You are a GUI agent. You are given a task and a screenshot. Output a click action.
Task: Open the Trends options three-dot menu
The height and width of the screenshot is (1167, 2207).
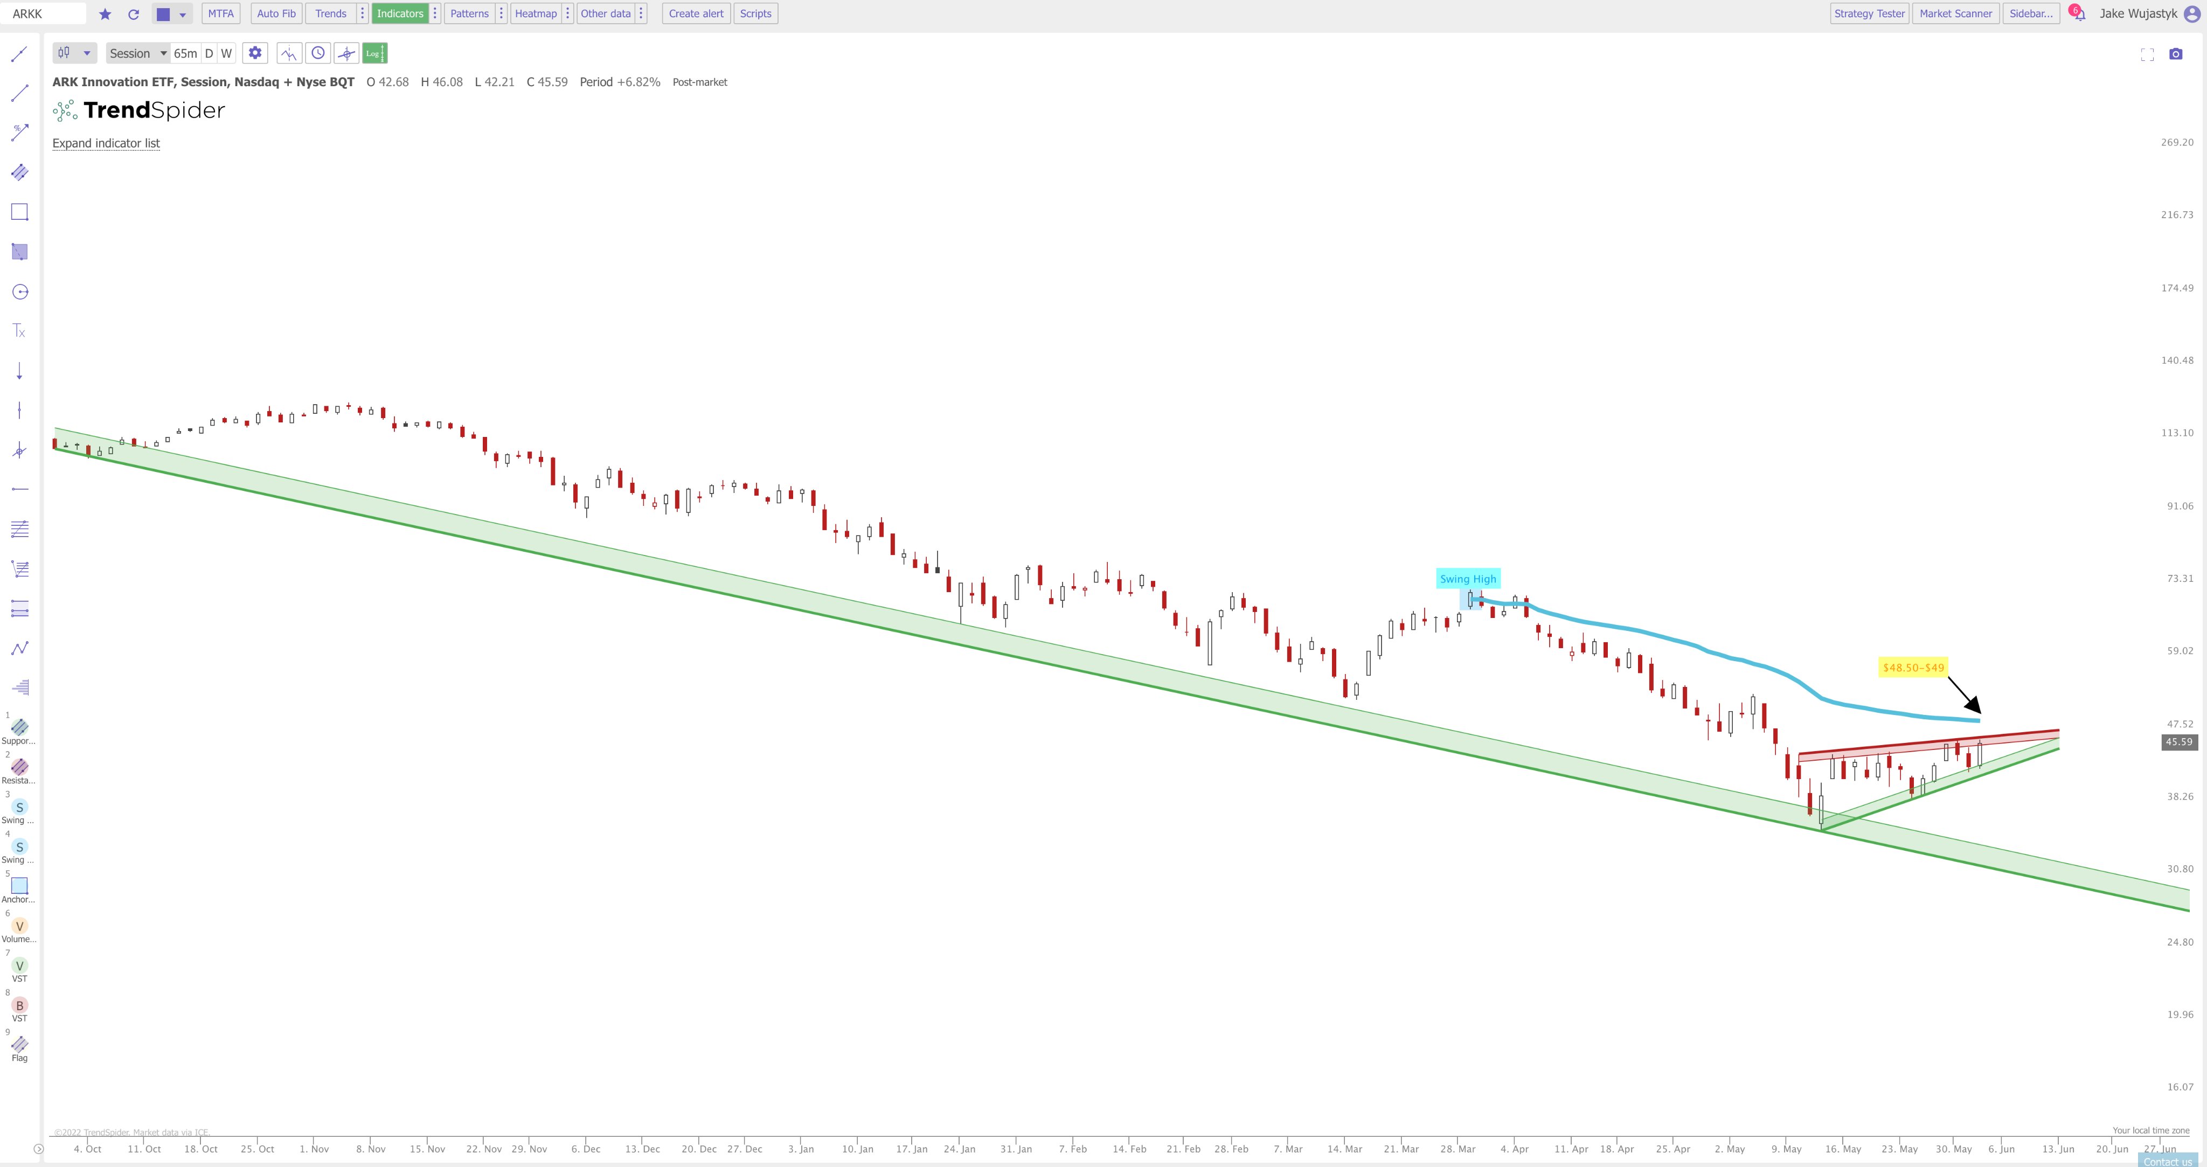click(x=363, y=13)
